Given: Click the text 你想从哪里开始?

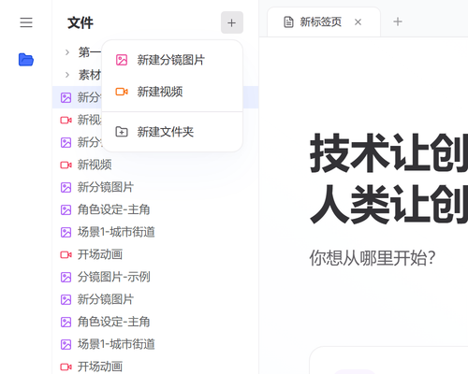Looking at the screenshot, I should pyautogui.click(x=373, y=258).
